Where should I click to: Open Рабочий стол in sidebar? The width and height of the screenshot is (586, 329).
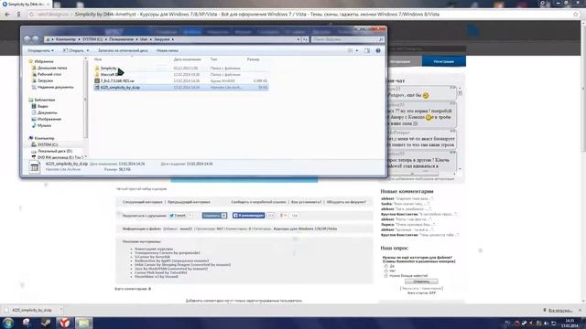(x=49, y=74)
